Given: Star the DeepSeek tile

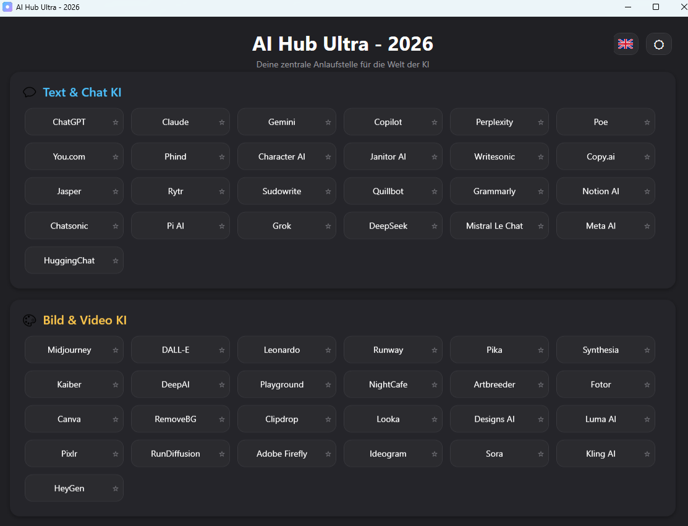Looking at the screenshot, I should 435,226.
